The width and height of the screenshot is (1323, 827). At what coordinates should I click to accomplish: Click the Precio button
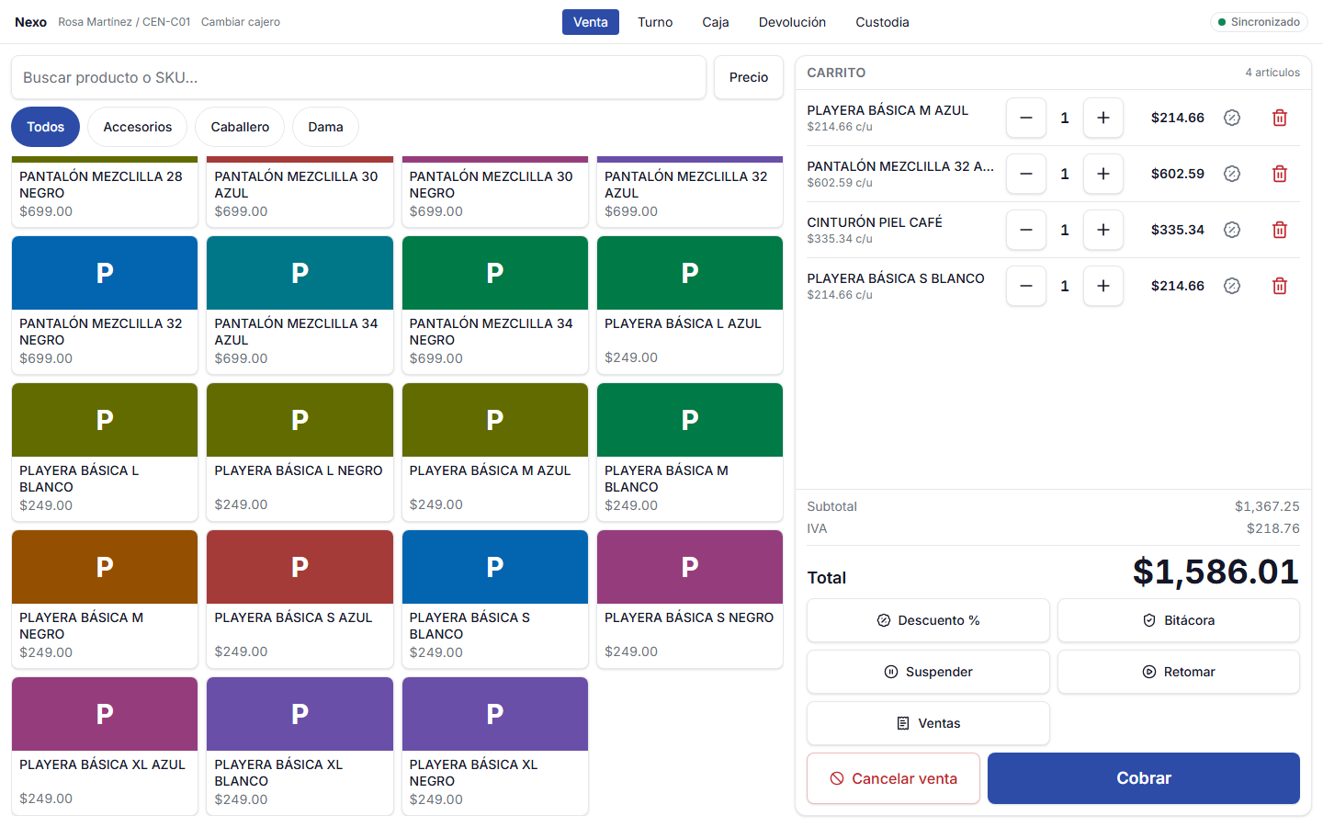(x=749, y=77)
